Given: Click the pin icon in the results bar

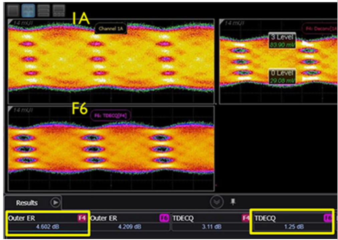Looking at the screenshot, I should (x=233, y=201).
